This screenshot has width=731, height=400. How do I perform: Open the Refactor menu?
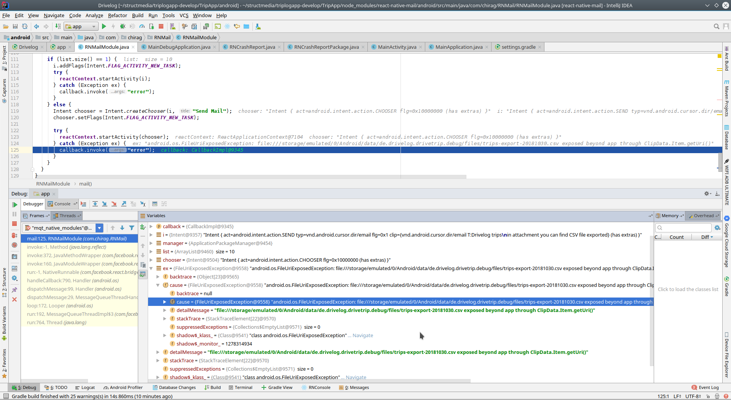click(117, 15)
